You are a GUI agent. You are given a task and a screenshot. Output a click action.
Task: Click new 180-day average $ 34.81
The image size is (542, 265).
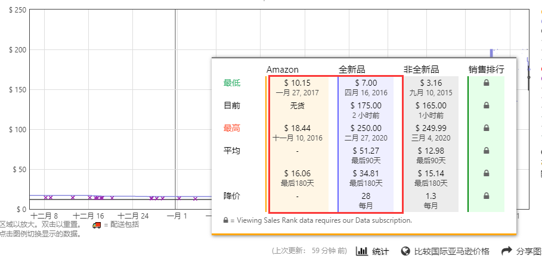(x=366, y=173)
